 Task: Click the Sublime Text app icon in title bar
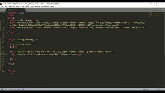click(1, 4)
